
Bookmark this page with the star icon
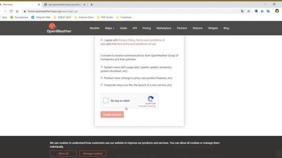point(249,11)
